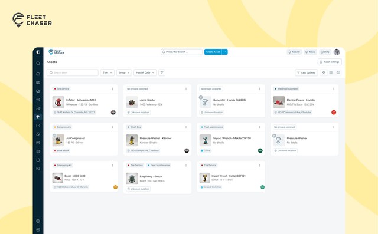Expand the Group filter dropdown
The height and width of the screenshot is (234, 378).
[124, 72]
